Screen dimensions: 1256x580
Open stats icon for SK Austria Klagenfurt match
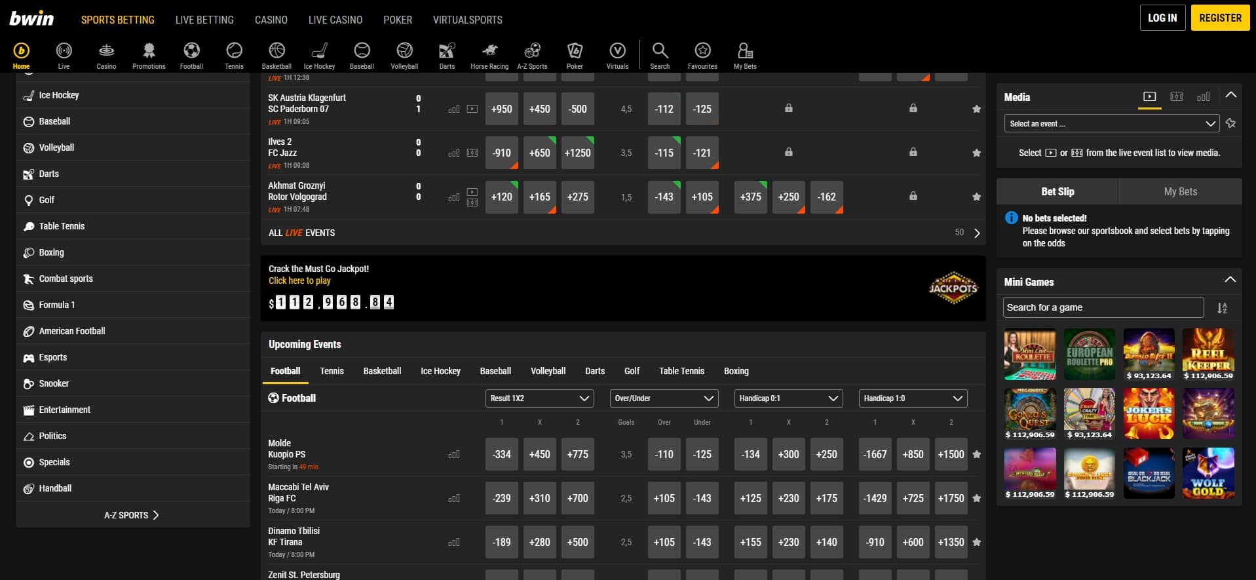pos(453,109)
